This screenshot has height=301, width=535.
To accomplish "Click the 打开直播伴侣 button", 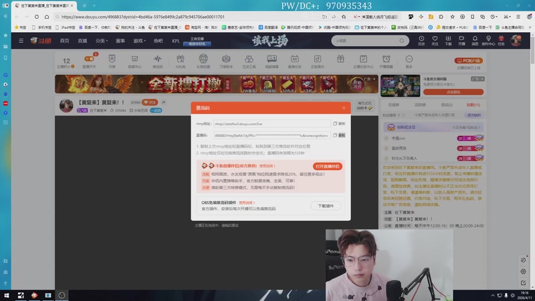I will click(x=328, y=166).
